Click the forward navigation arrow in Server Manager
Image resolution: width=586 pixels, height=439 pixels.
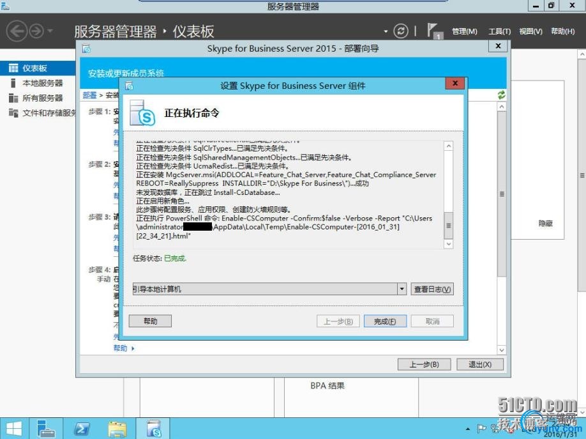click(36, 31)
